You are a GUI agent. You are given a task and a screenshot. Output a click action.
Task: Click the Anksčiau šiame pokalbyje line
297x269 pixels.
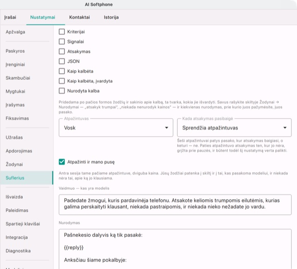[95, 260]
